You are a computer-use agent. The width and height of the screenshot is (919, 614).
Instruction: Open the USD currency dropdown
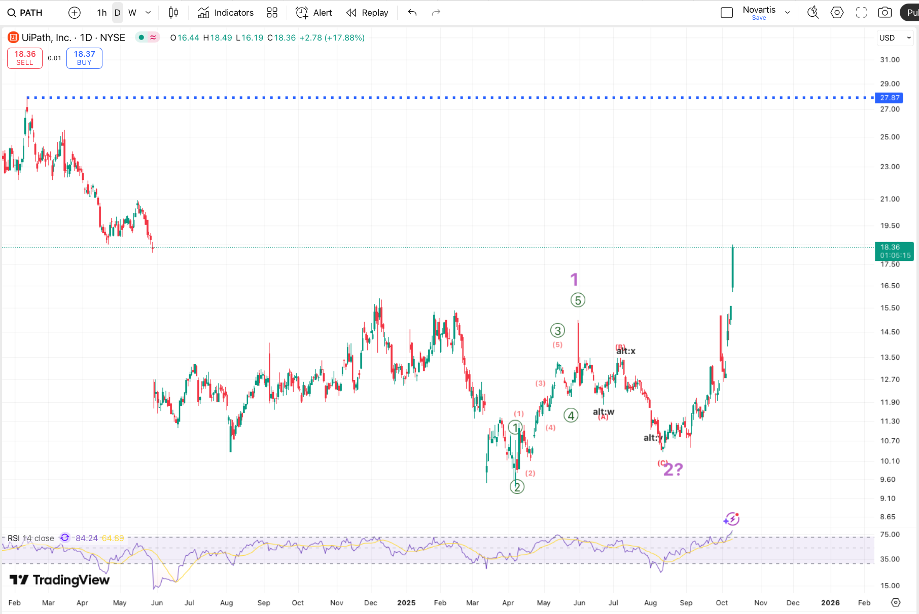coord(895,38)
